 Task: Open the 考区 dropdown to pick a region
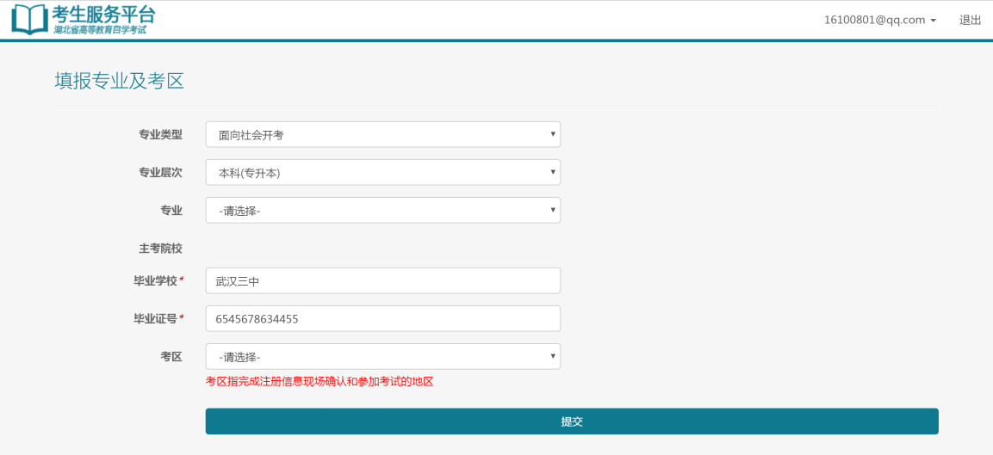point(382,356)
